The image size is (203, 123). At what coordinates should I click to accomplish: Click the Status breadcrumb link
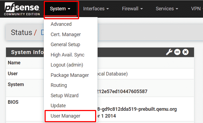coord(21,33)
